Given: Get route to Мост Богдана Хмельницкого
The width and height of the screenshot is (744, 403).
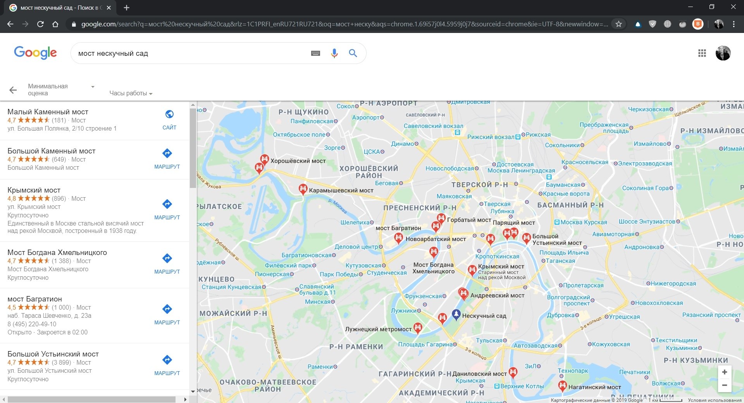Looking at the screenshot, I should (x=167, y=264).
